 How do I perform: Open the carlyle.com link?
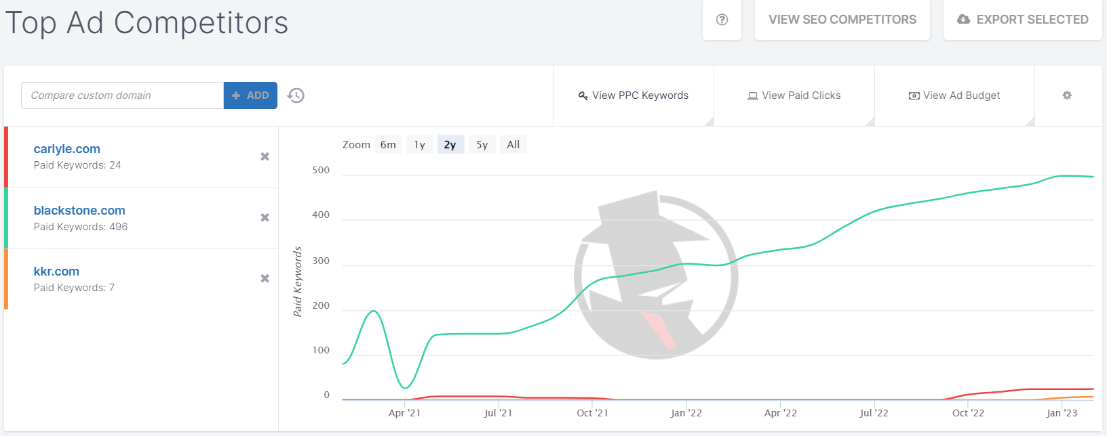pos(67,149)
